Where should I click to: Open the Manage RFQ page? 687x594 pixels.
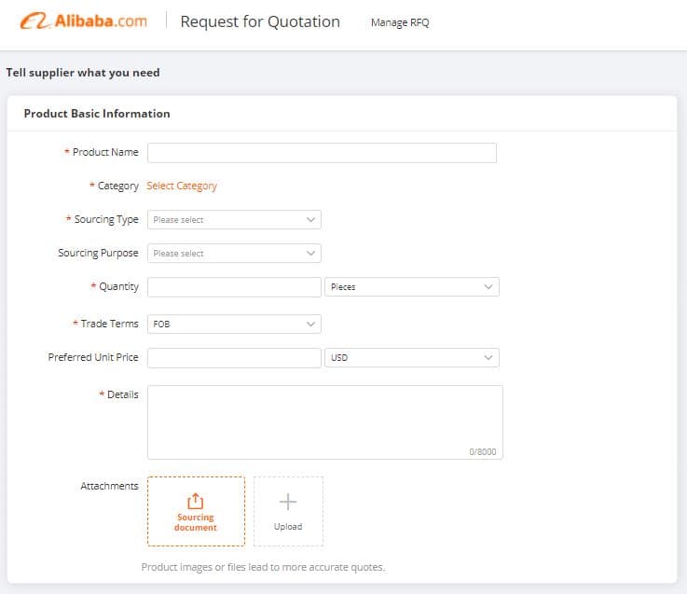pos(400,22)
